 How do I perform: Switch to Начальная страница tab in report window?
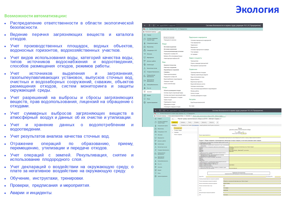click(x=160, y=116)
